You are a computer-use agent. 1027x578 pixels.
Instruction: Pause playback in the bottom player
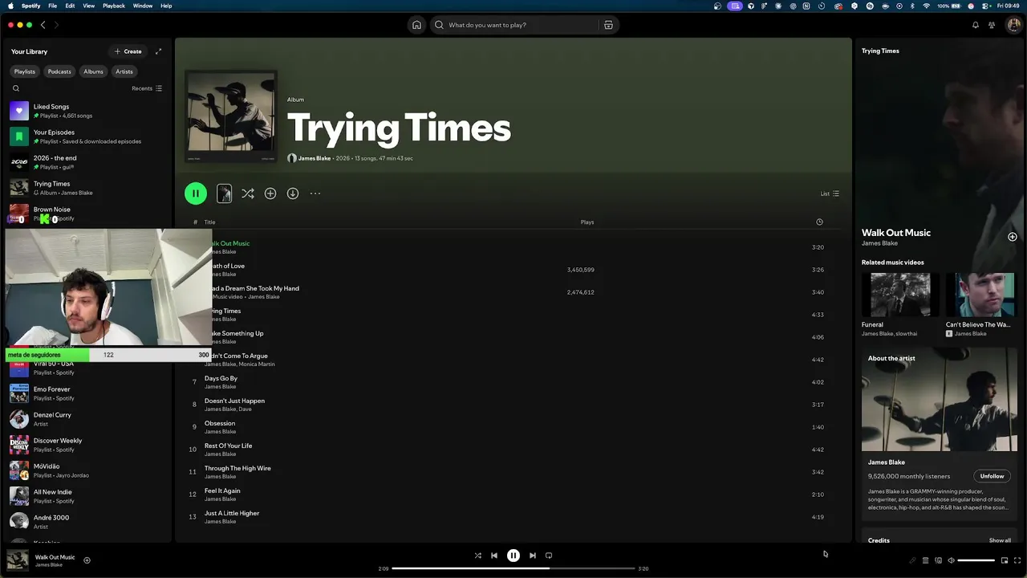coord(513,556)
